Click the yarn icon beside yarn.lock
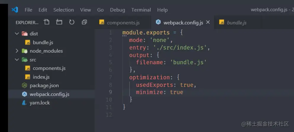This screenshot has width=294, height=132. (24, 103)
